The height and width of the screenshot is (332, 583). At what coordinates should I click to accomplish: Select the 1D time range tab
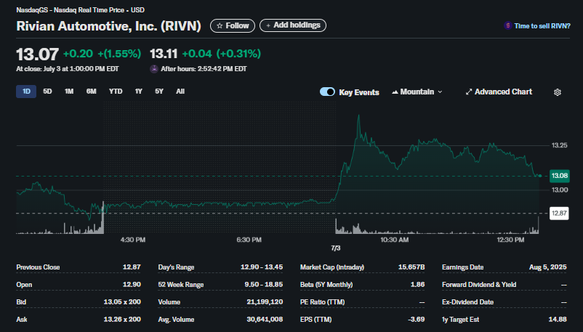click(x=26, y=92)
